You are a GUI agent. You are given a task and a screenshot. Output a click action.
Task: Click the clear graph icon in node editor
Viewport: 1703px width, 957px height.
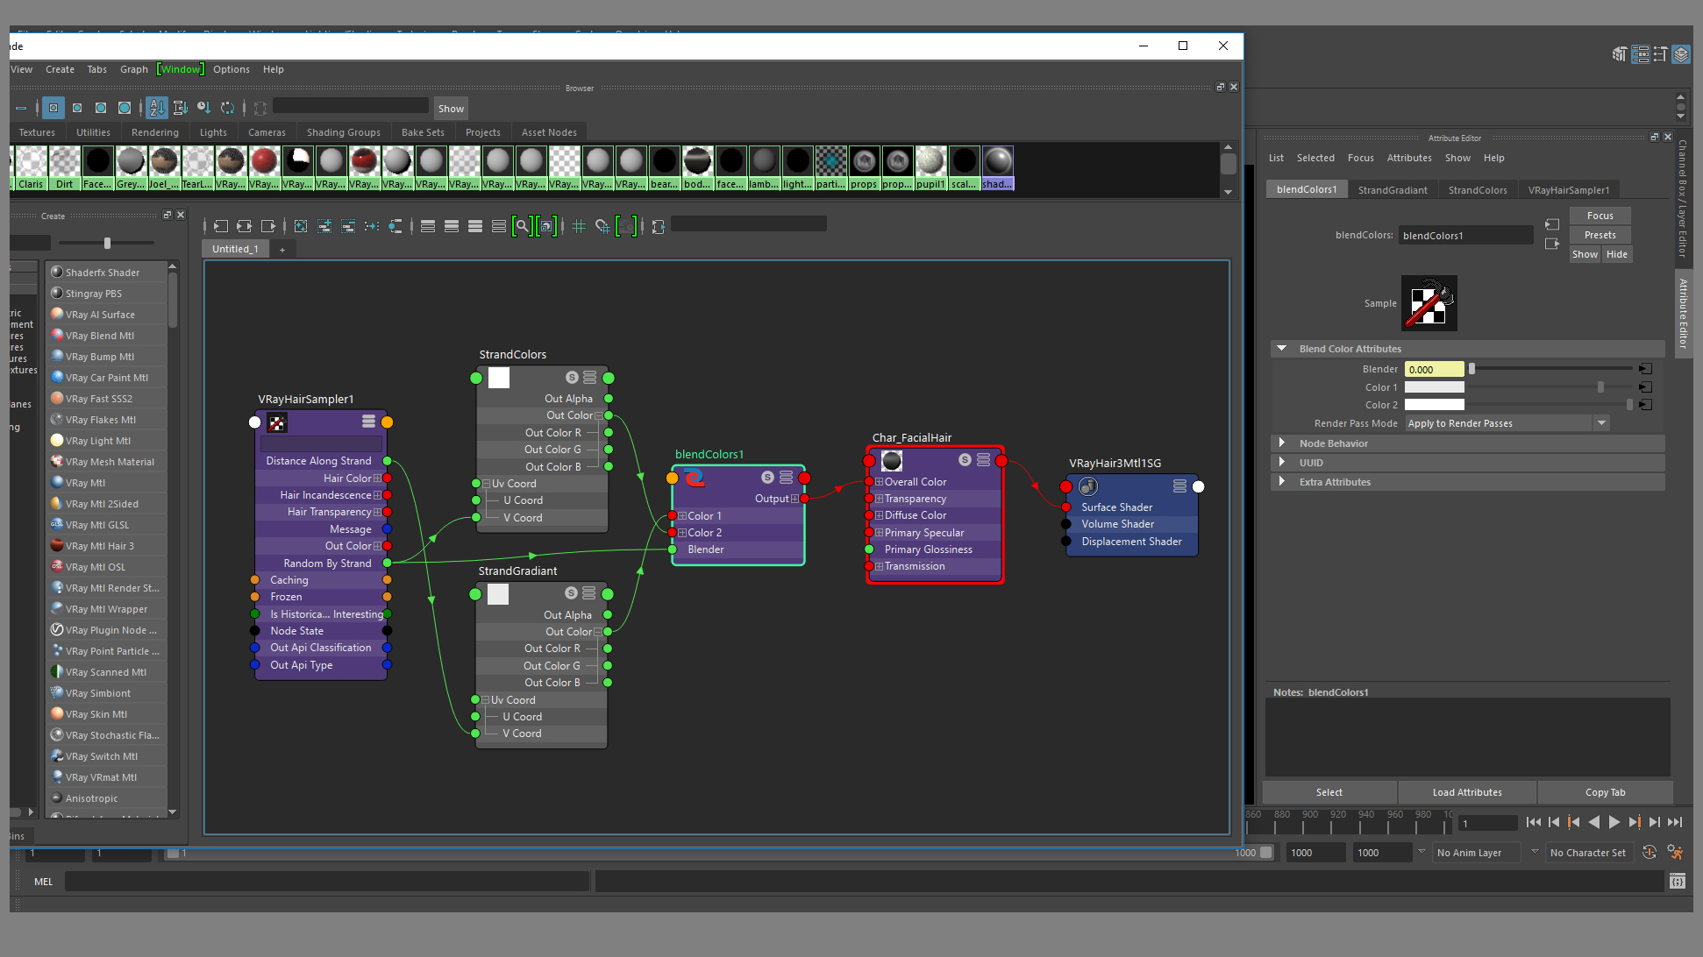tap(301, 226)
